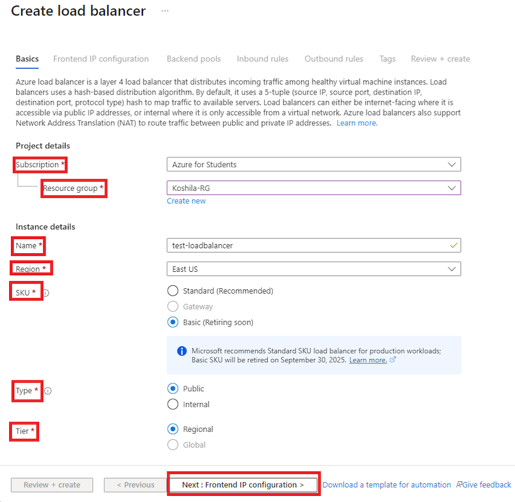Viewport: 515px width, 502px height.
Task: Go to the Inbound rules tab
Action: click(x=262, y=59)
